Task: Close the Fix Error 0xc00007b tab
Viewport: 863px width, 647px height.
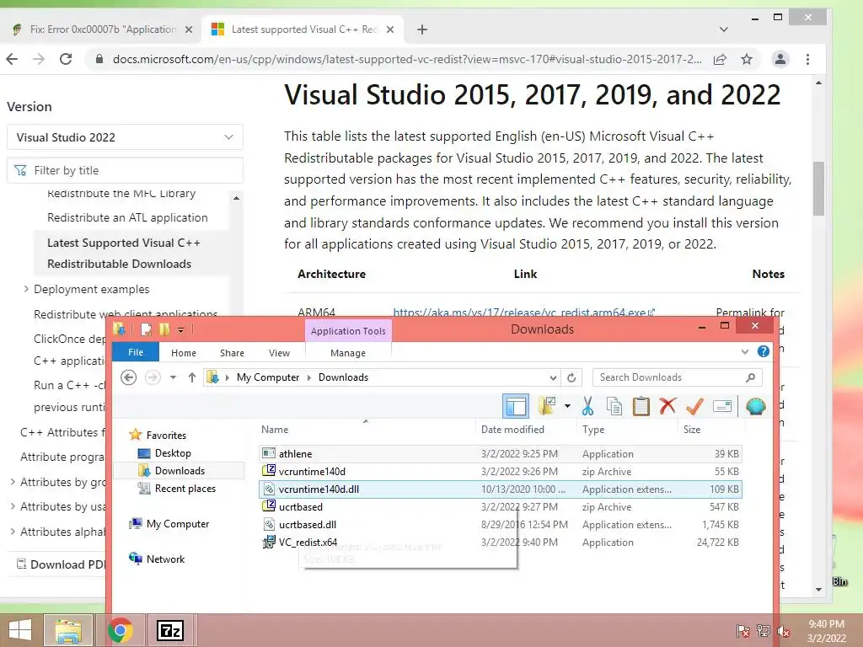Action: pos(189,29)
